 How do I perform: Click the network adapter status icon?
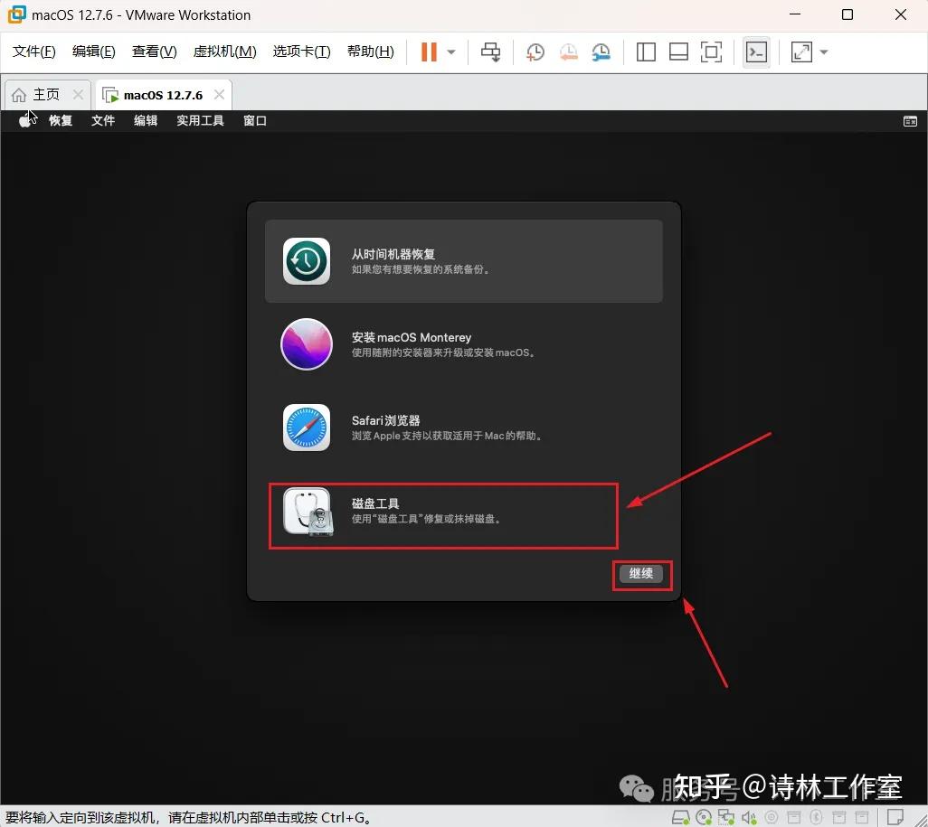tap(726, 818)
